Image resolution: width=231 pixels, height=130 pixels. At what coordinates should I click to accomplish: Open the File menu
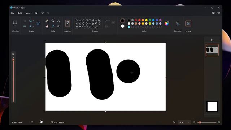click(x=13, y=13)
